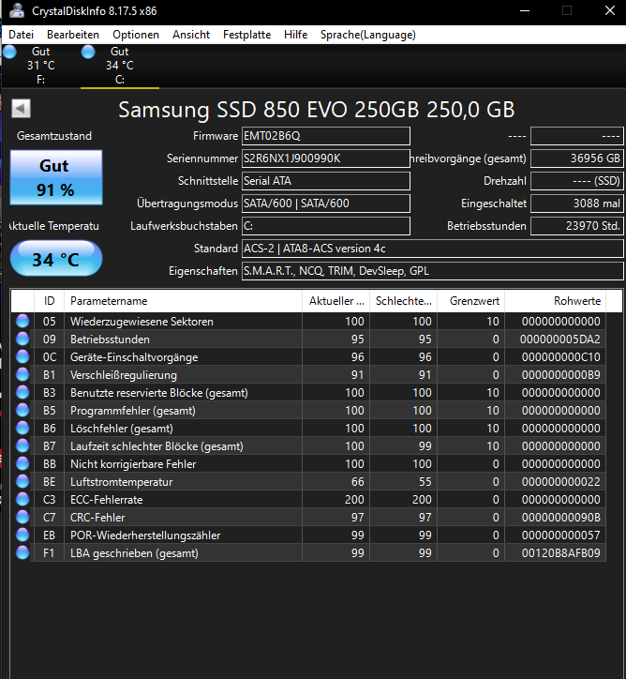The image size is (626, 679).
Task: Click the Übertragungsmodus field SATA/600
Action: pyautogui.click(x=326, y=204)
